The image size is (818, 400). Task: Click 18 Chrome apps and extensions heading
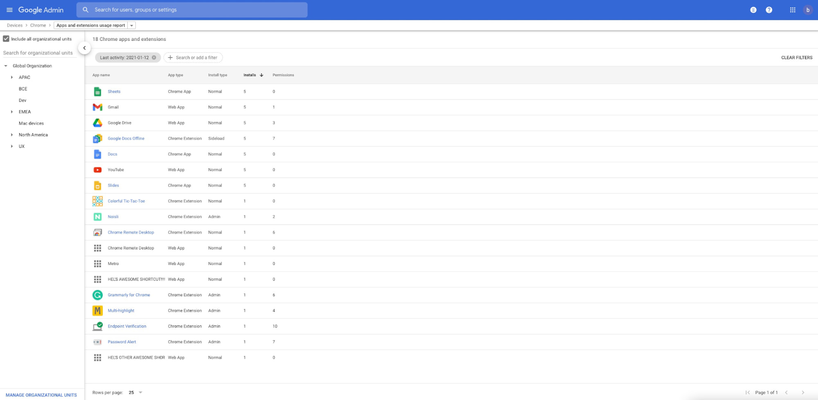click(129, 39)
